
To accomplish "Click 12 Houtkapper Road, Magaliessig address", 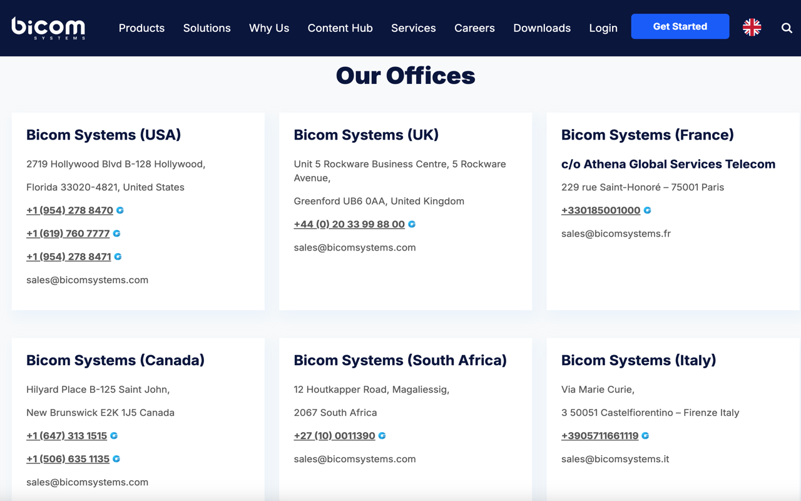I will point(372,390).
